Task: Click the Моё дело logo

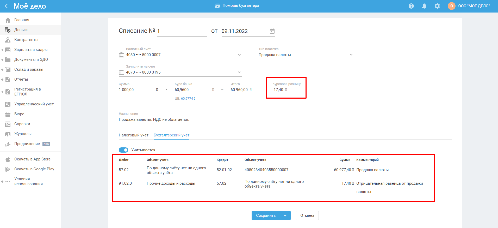Action: click(30, 6)
